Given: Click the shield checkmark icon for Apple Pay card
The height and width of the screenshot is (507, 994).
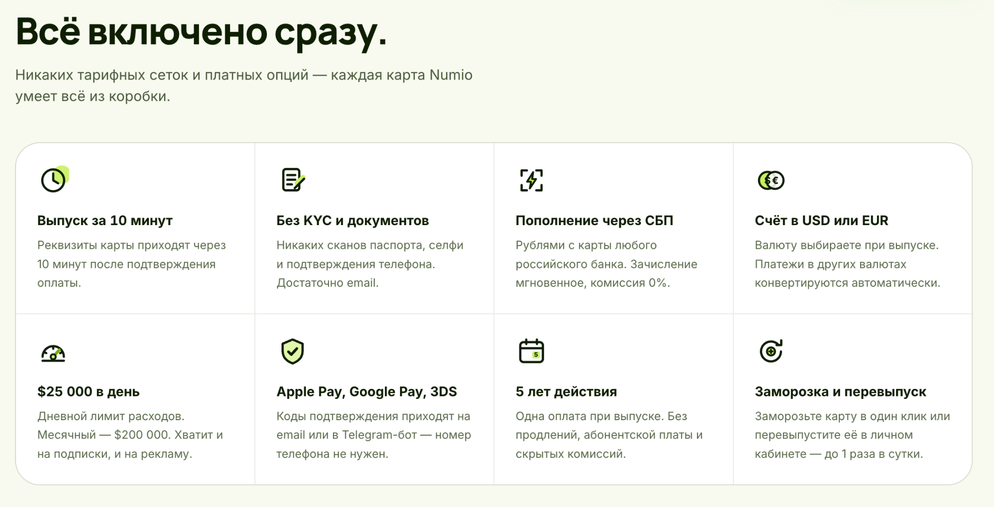Looking at the screenshot, I should 293,351.
